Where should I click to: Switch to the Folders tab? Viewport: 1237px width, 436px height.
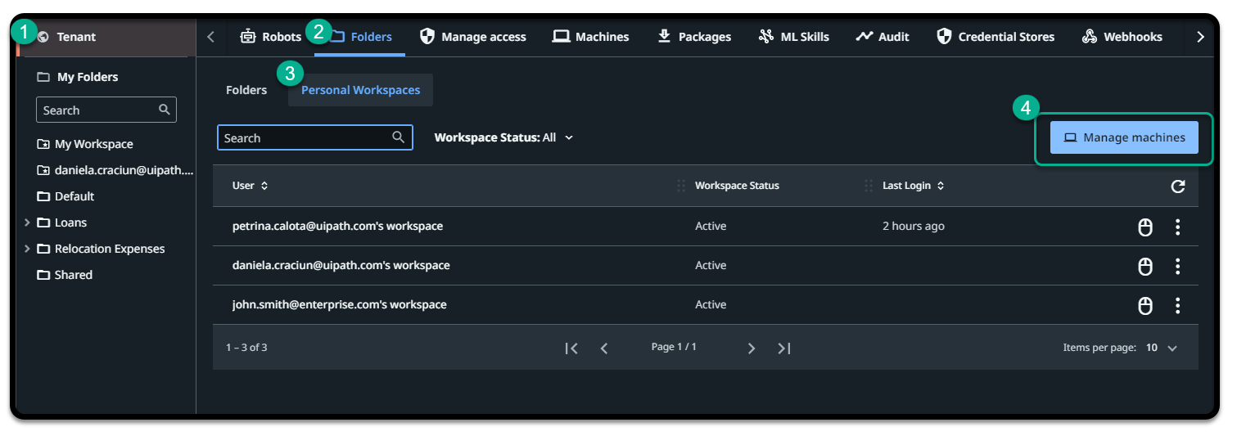[361, 36]
